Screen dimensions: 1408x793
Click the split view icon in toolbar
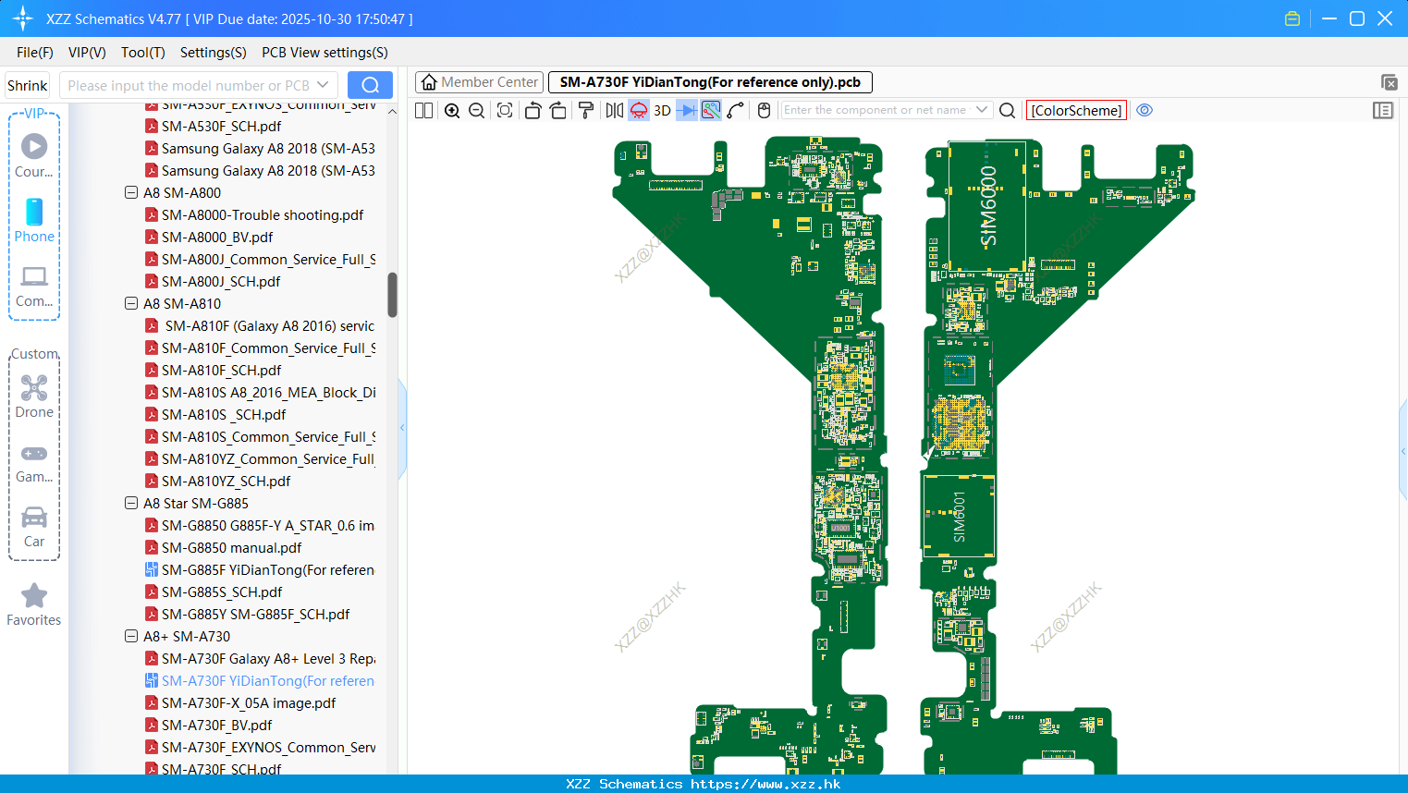pyautogui.click(x=423, y=110)
